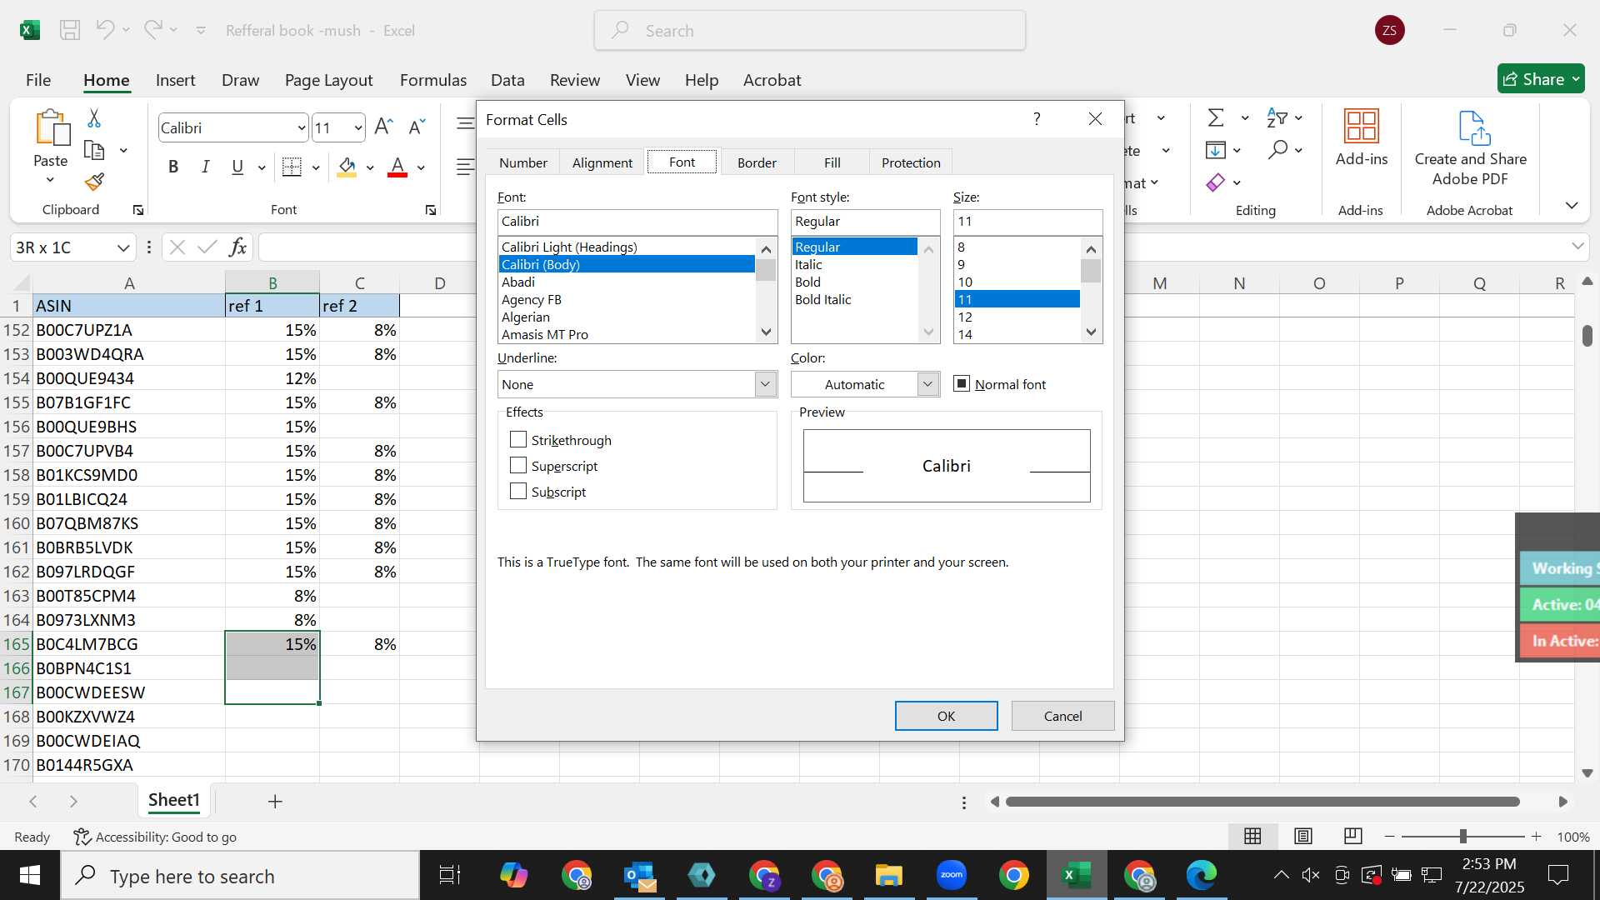Open the Add-ins icon
1600x900 pixels.
point(1362,126)
